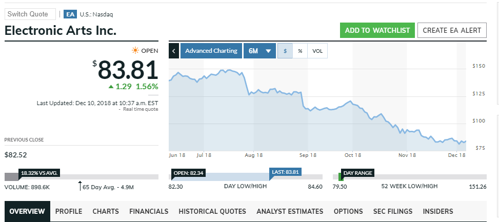
Task: Click the 1.56% change value
Action: pos(147,86)
